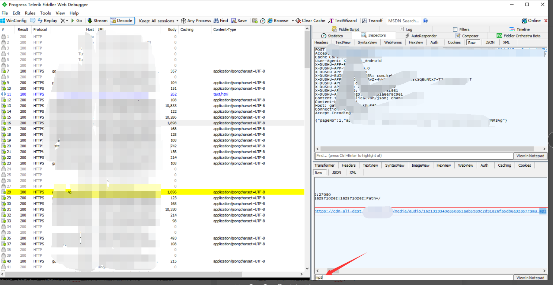Select request HexView inspector tab

pyautogui.click(x=416, y=42)
